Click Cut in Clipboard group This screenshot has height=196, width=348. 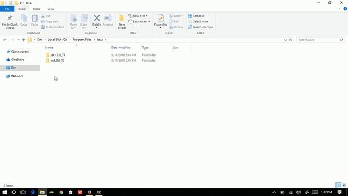[x=46, y=16]
